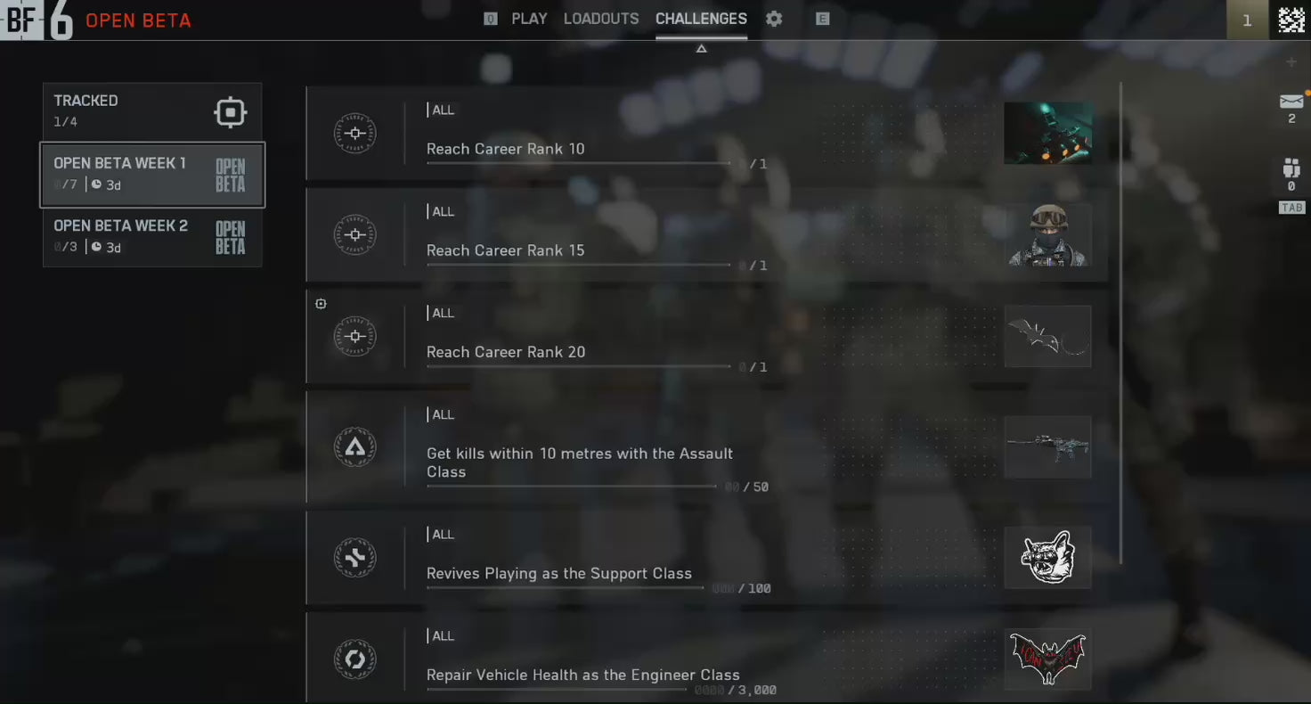
Task: Select the OPEN BETA WEEK 1 category
Action: coord(152,176)
